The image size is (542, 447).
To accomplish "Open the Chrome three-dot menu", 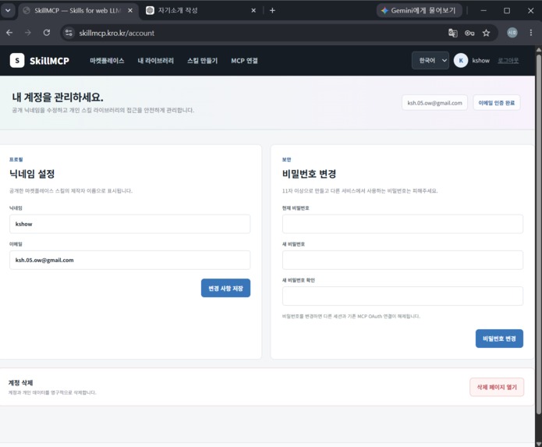I will pos(531,33).
